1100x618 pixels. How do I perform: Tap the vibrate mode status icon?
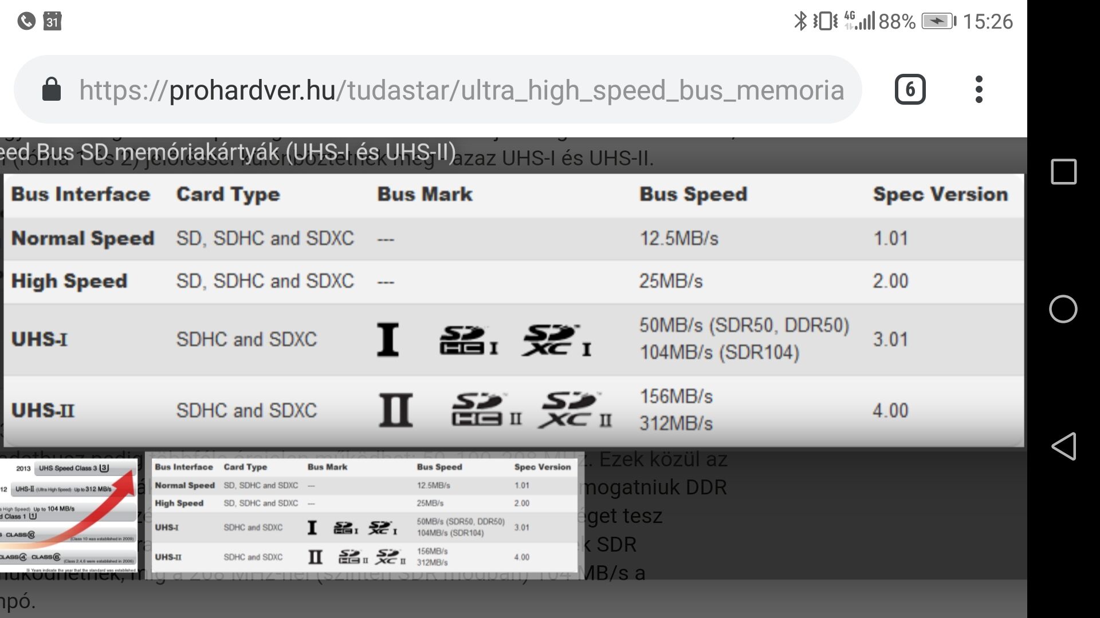point(826,21)
